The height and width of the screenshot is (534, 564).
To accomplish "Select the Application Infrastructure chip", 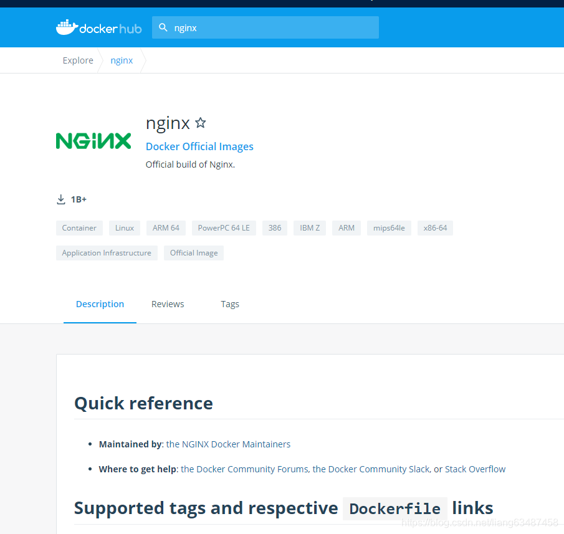I will point(107,253).
